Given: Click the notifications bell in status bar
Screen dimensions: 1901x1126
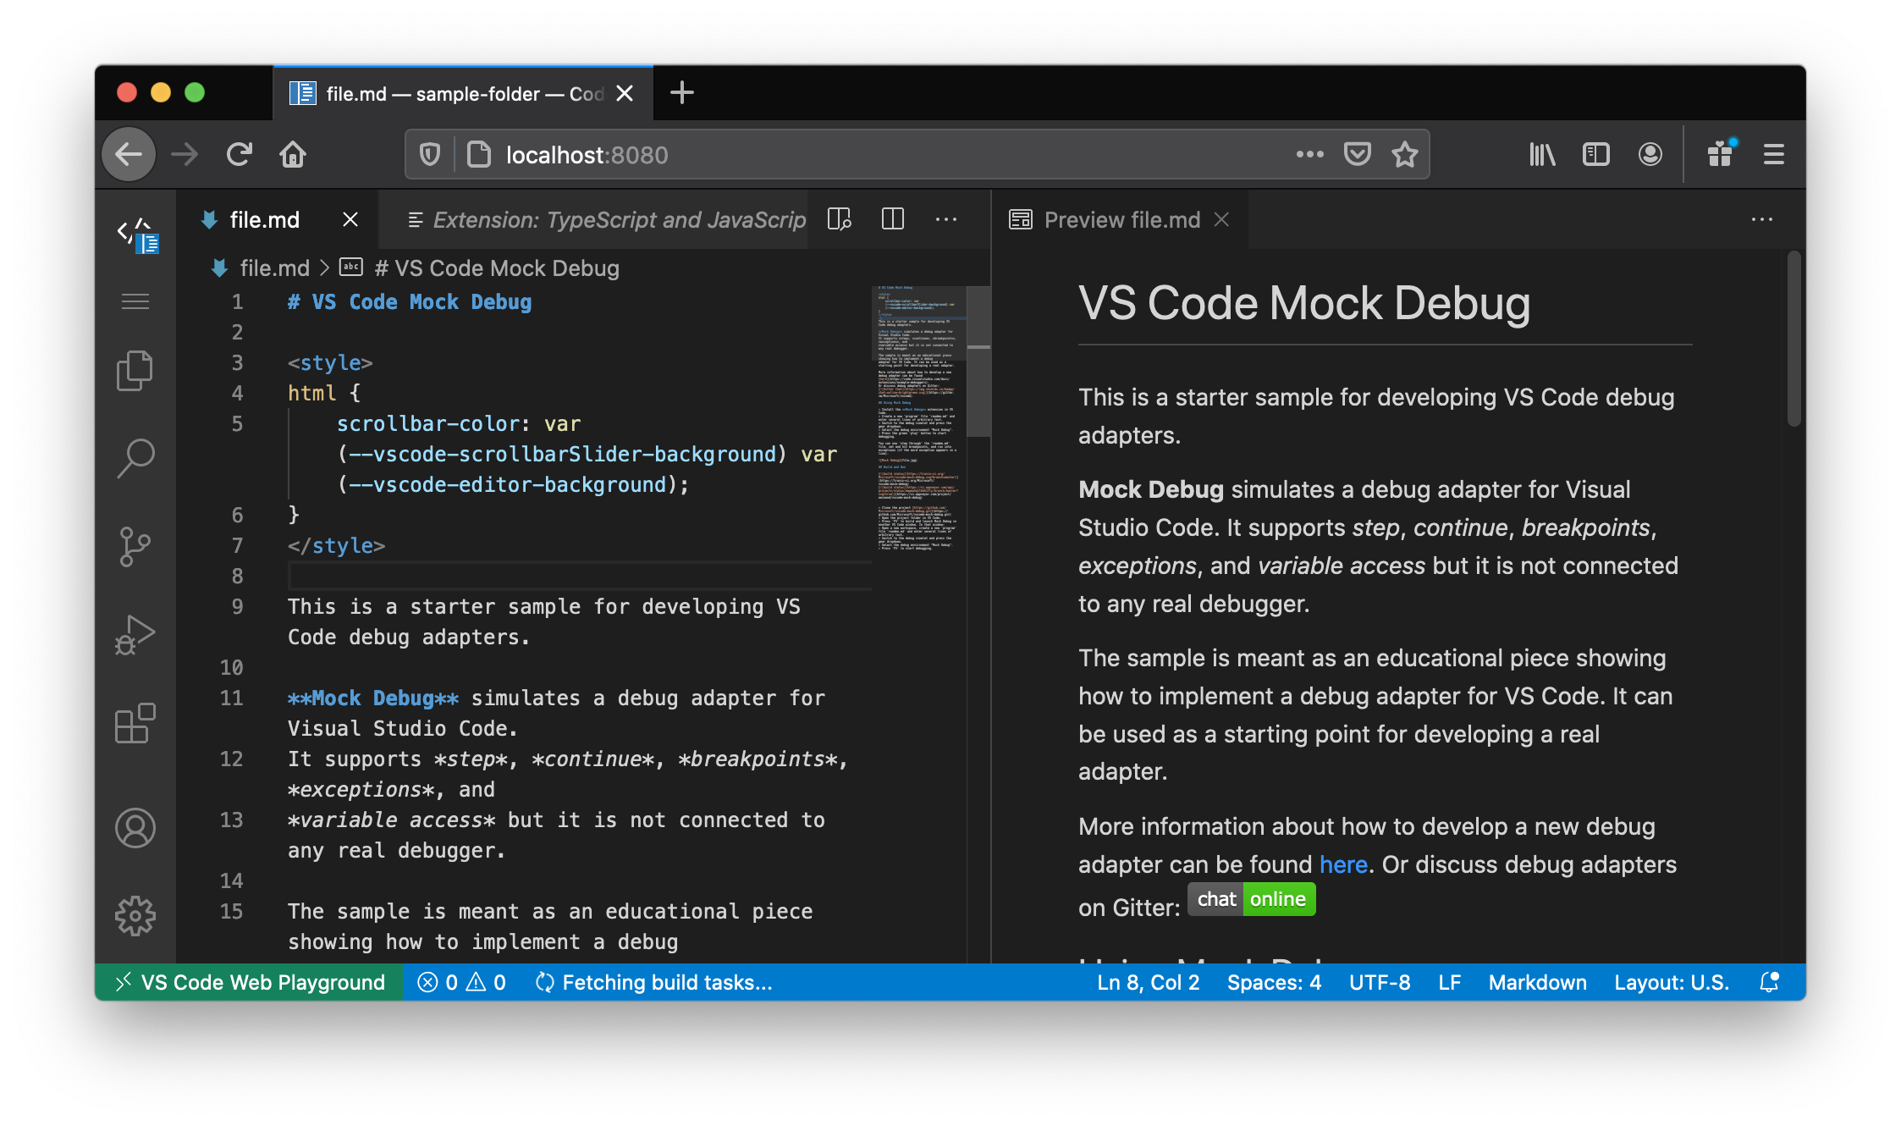Looking at the screenshot, I should point(1769,982).
